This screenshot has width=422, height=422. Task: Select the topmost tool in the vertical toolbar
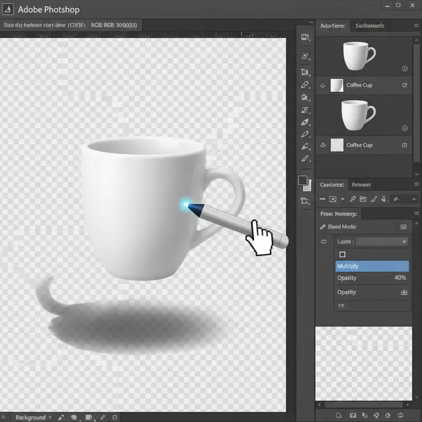pyautogui.click(x=305, y=38)
